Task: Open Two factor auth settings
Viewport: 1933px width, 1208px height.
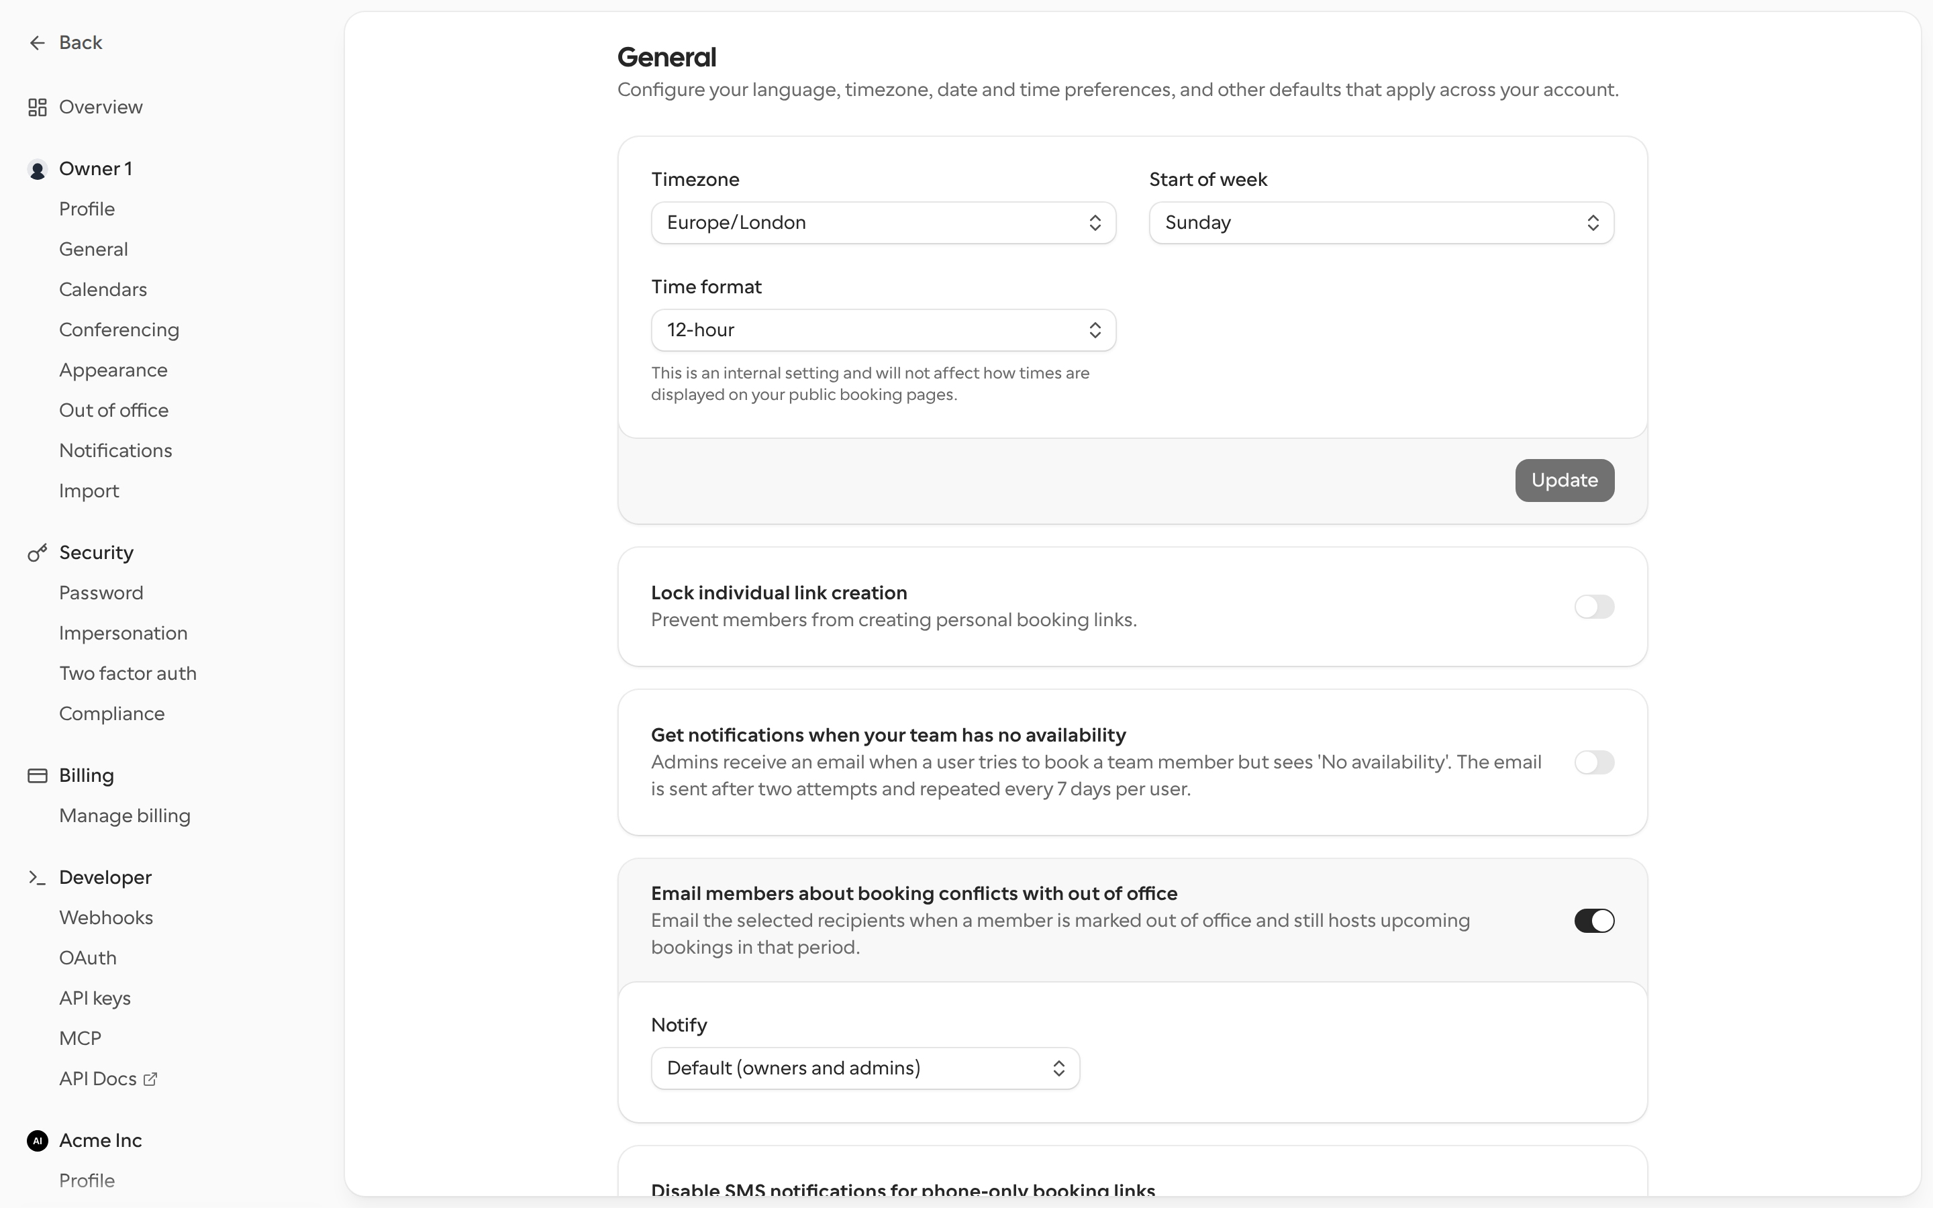Action: tap(128, 674)
